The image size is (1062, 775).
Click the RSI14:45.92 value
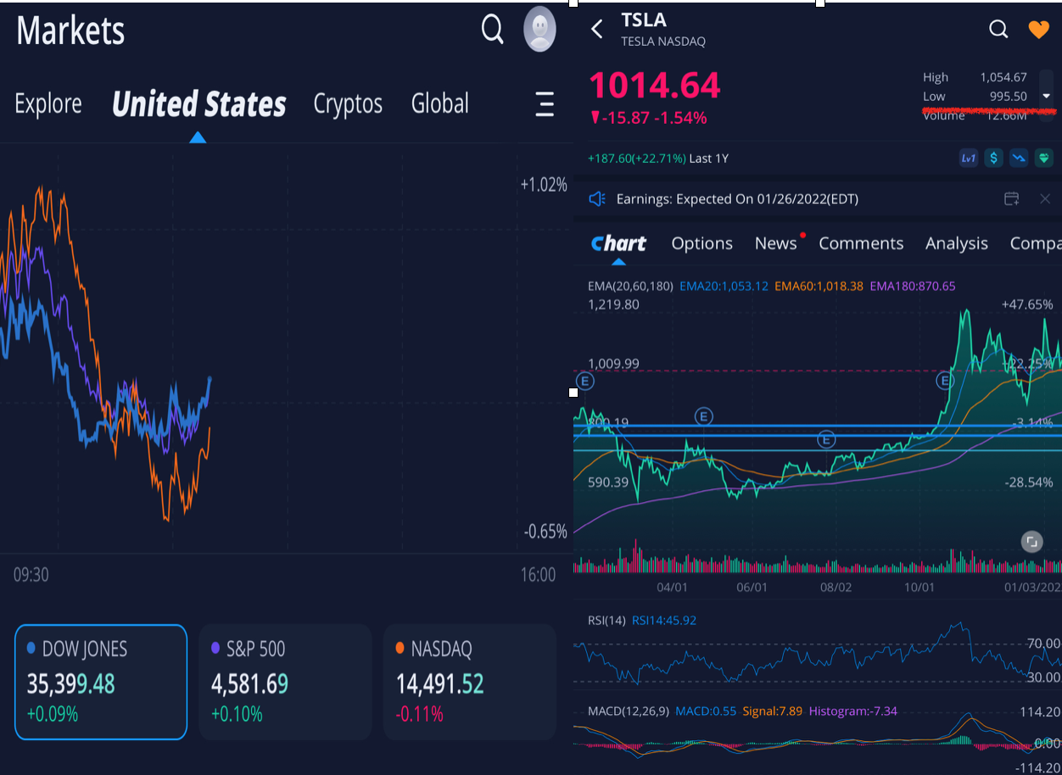tap(664, 621)
